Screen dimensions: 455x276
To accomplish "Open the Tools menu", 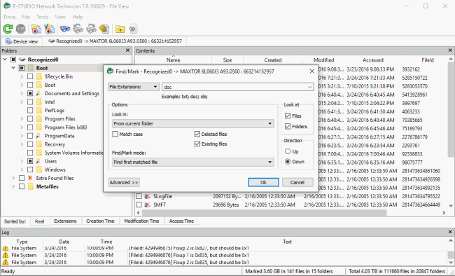I will click(42, 17).
